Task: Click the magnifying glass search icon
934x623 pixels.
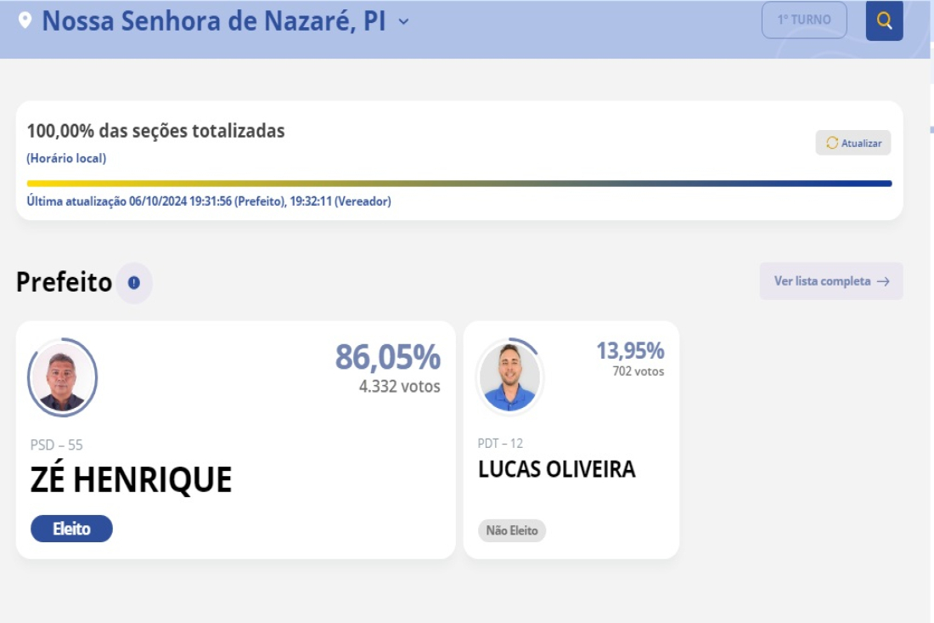Action: 884,21
